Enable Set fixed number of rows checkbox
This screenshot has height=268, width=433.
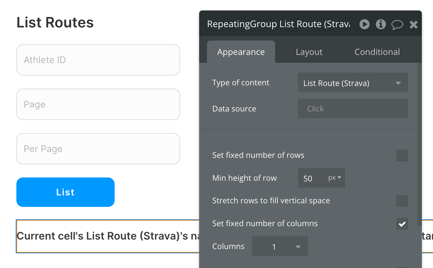click(x=402, y=156)
